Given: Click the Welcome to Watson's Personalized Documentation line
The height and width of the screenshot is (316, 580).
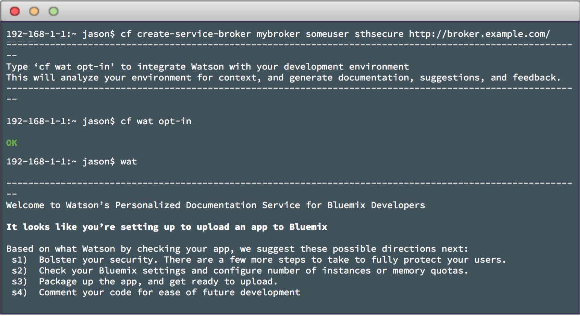Looking at the screenshot, I should [x=216, y=205].
